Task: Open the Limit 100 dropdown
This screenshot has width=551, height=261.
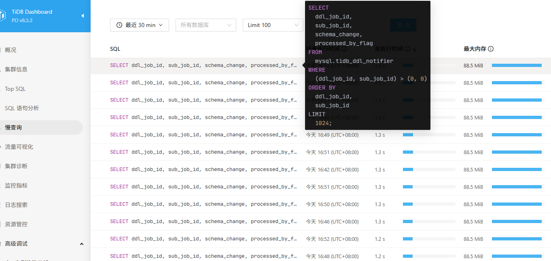Action: [x=273, y=25]
